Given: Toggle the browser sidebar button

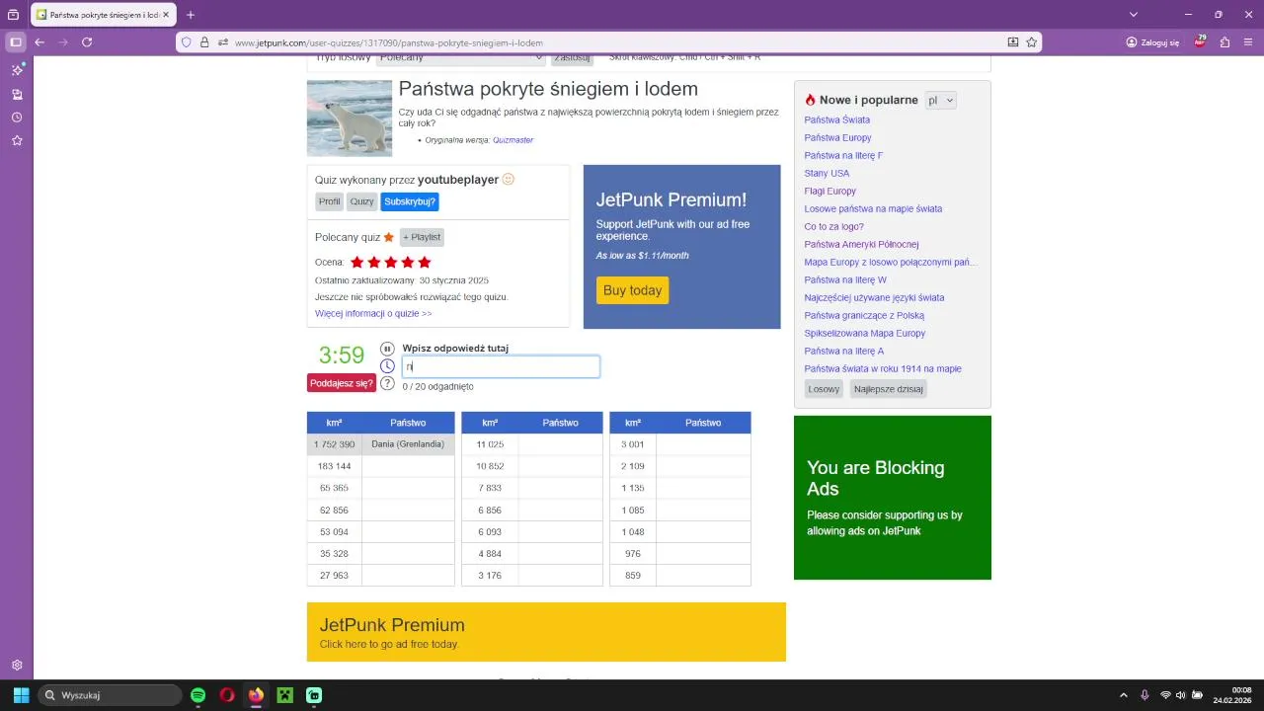Looking at the screenshot, I should tap(16, 42).
